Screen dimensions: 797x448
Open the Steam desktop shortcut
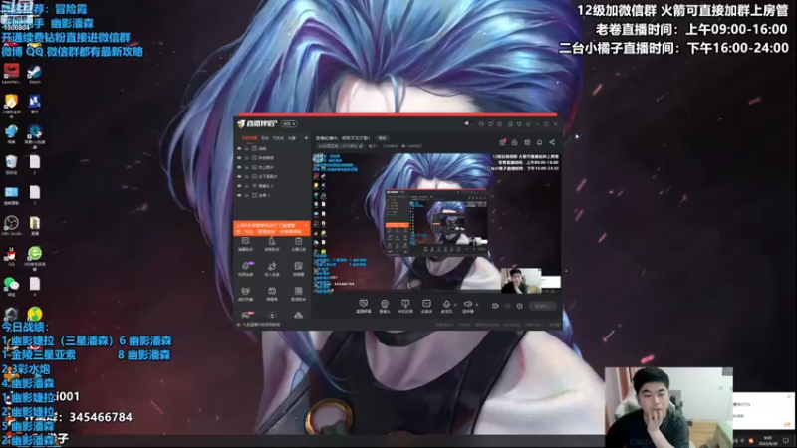(x=35, y=74)
